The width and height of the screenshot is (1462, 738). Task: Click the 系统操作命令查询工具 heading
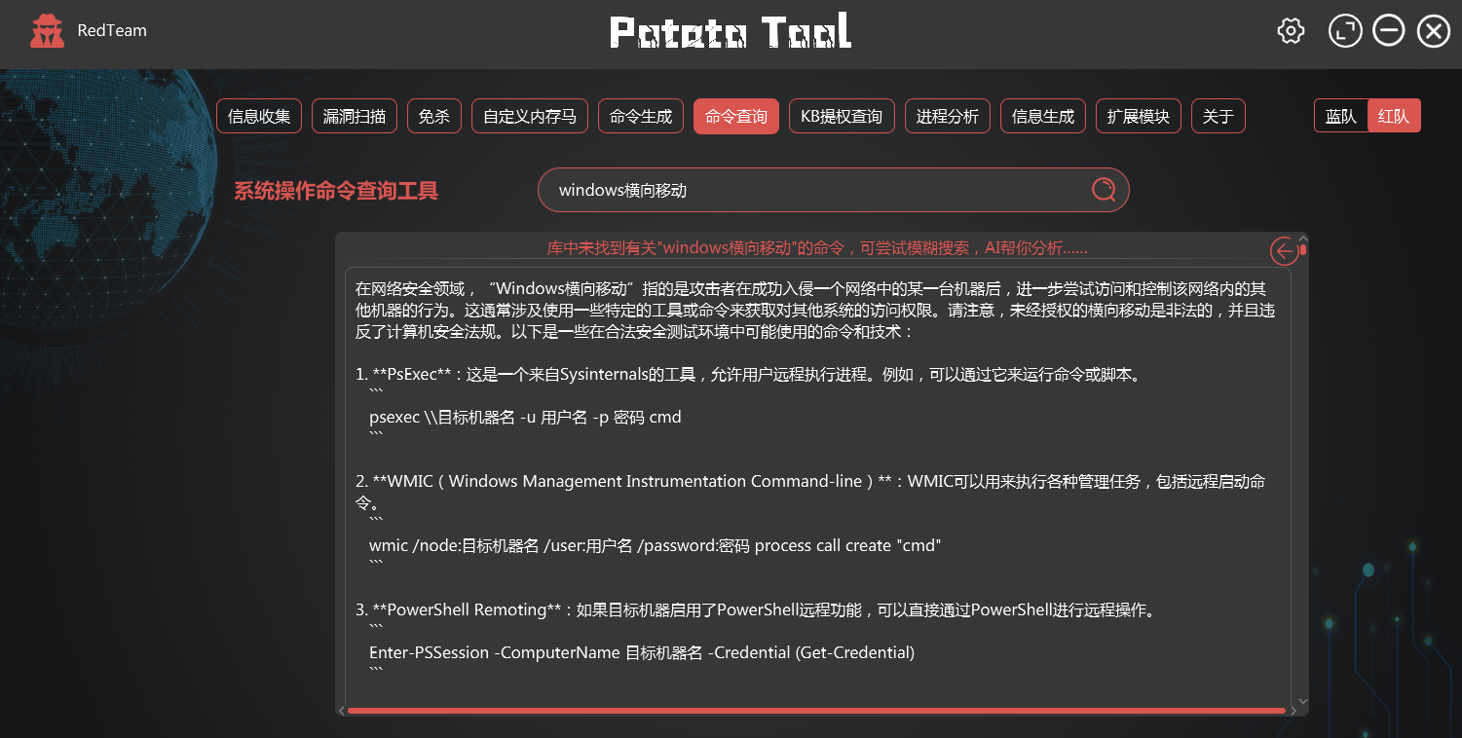click(336, 191)
